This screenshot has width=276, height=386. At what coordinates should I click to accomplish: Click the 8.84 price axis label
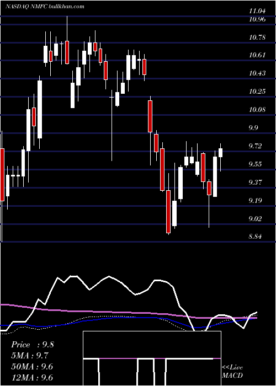(255, 237)
